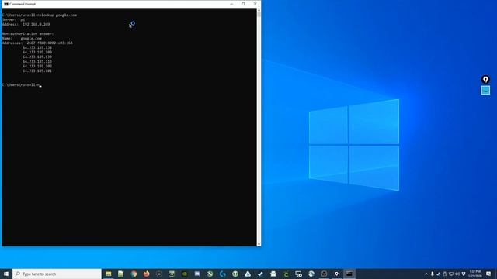Screen dimensions: 497x279
Task: Open the Action Center notifications
Action: 488,274
